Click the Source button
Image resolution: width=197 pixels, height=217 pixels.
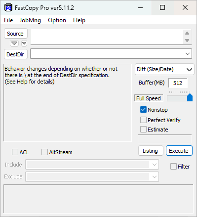[x=15, y=34]
